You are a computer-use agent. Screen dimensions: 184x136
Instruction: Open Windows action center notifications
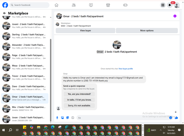[x=179, y=130]
